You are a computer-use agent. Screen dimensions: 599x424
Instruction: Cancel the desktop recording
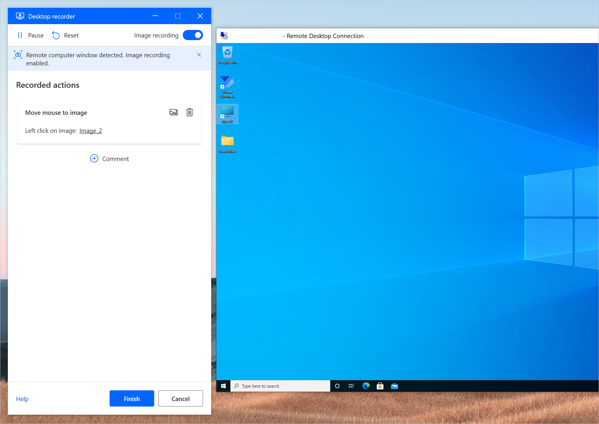180,399
